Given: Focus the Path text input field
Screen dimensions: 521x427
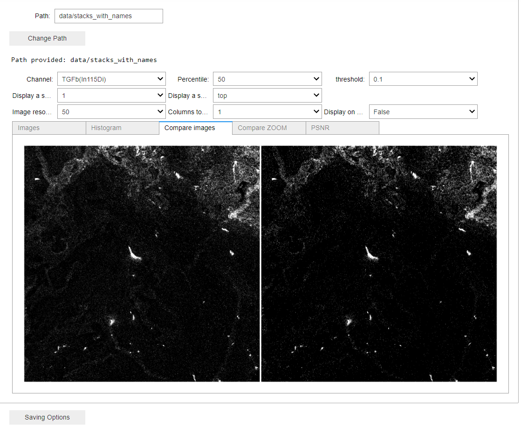Looking at the screenshot, I should coord(109,16).
